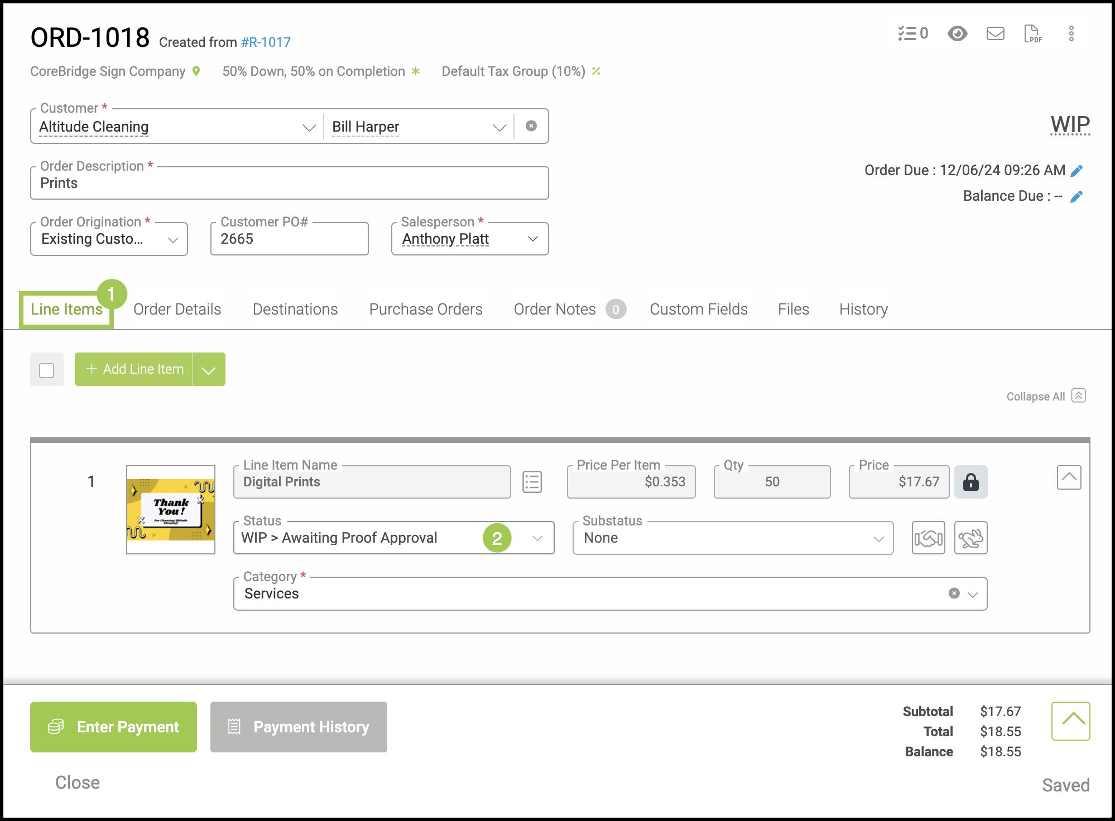
Task: Click the eye preview icon
Action: coord(957,33)
